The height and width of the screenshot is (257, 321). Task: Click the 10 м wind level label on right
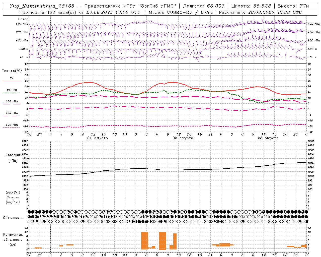312,57
